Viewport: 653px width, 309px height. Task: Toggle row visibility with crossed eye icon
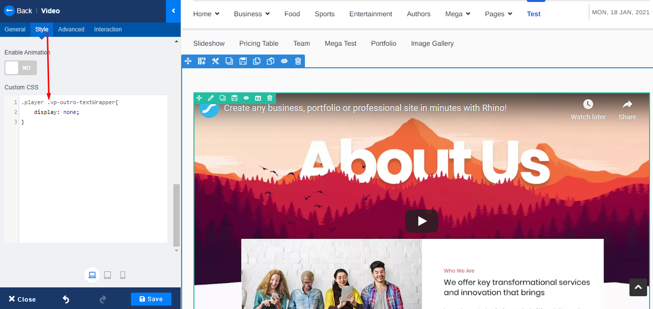(284, 61)
